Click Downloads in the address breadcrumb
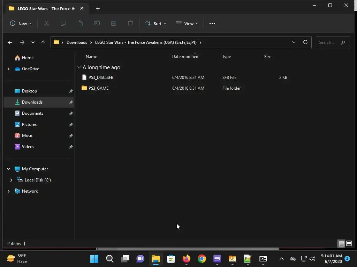Viewport: 357px width, 267px height. 77,42
